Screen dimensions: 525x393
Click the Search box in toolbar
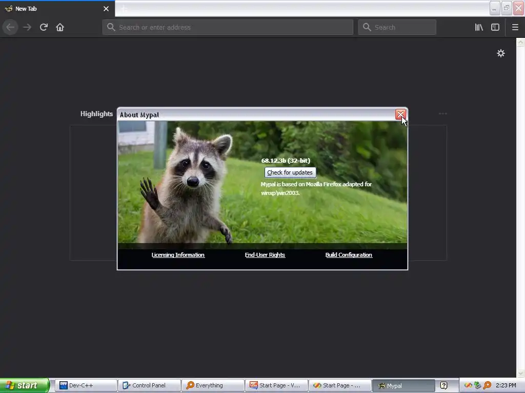point(397,27)
